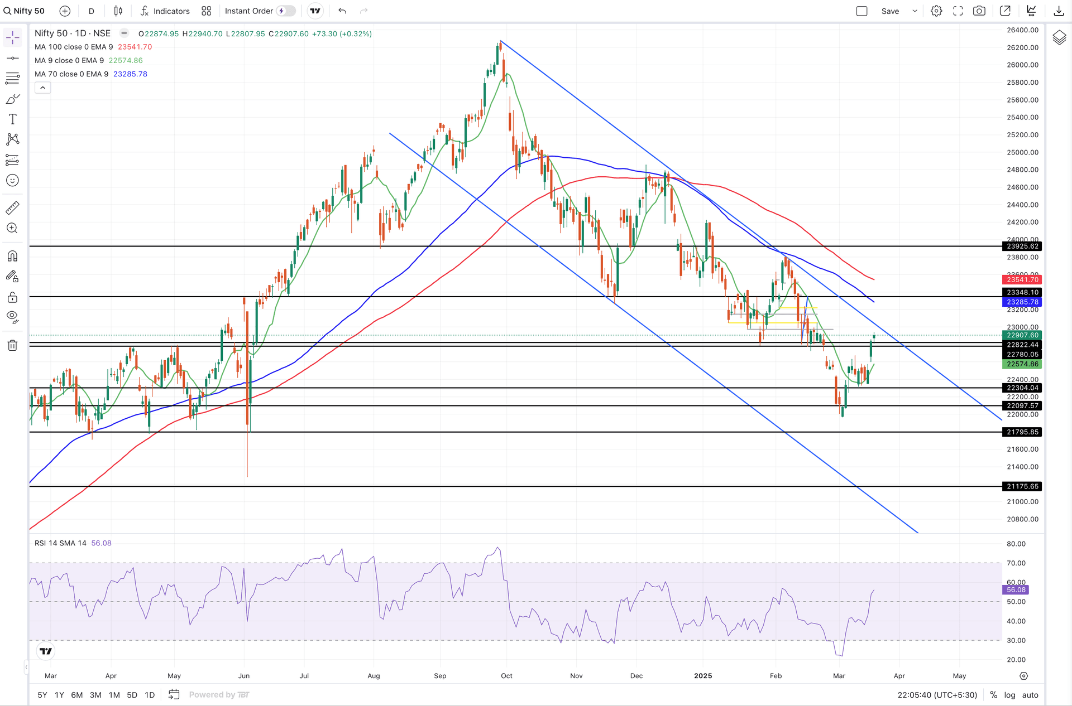Select the Text annotation tool
The height and width of the screenshot is (706, 1072).
click(x=12, y=119)
